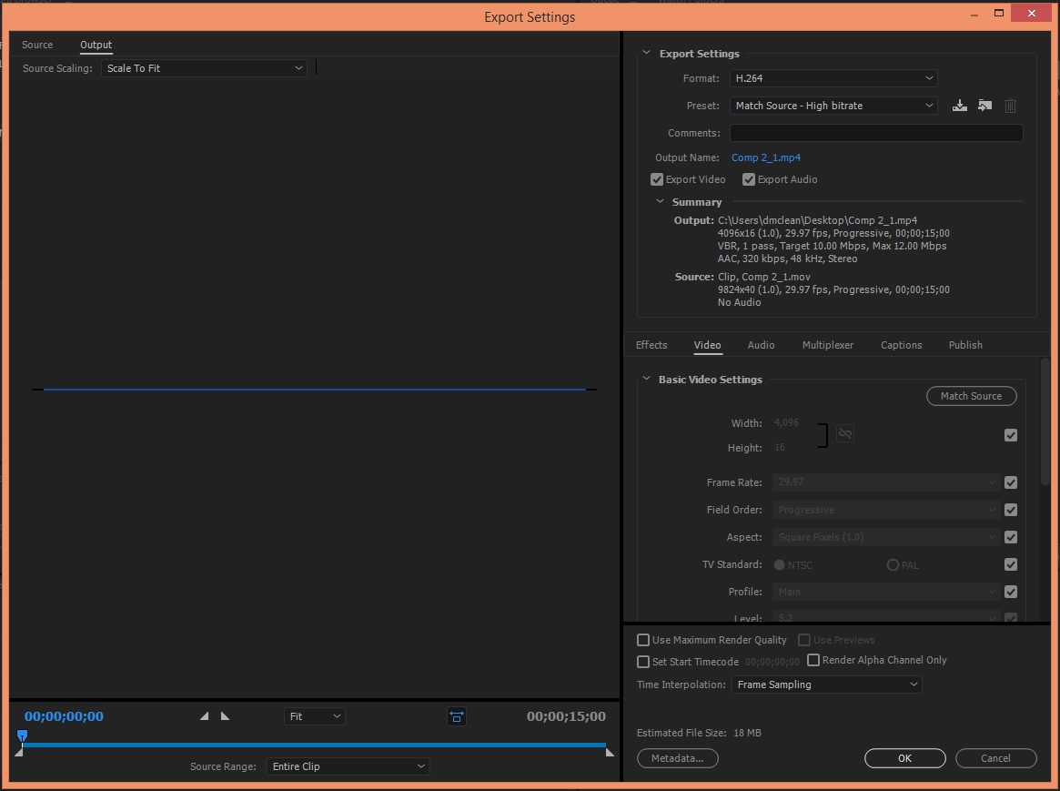Click the Comments input field
The height and width of the screenshot is (791, 1060).
876,133
